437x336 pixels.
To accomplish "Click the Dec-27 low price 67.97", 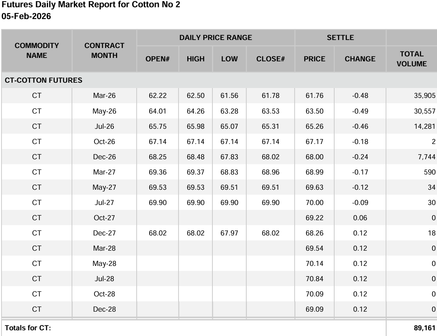I will [229, 233].
